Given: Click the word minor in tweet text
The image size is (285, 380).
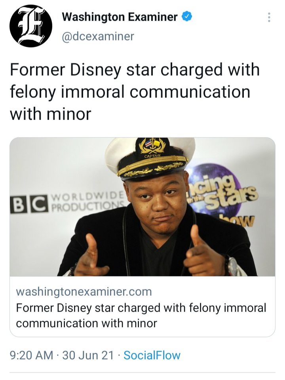Looking at the screenshot, I should [x=69, y=114].
